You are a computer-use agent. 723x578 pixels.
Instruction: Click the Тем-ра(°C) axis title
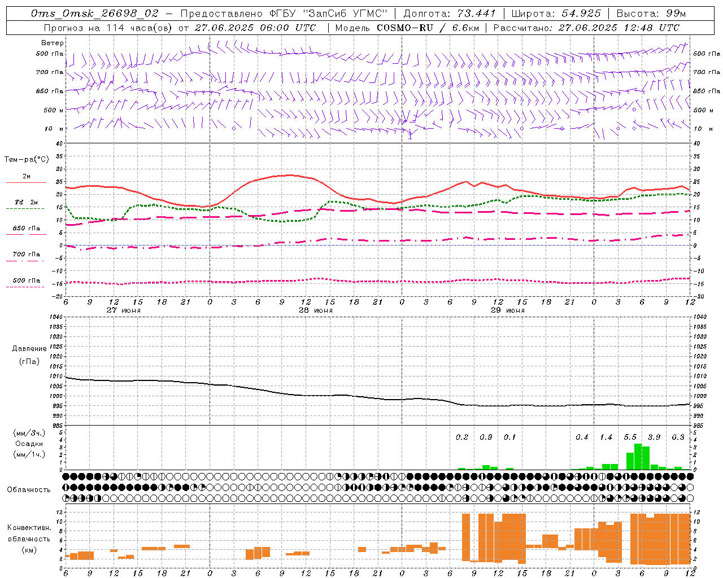point(27,160)
